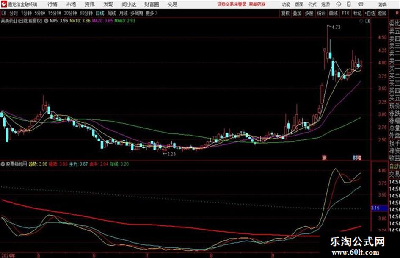The width and height of the screenshot is (400, 258).
Task: Open the 发现 menu
Action: coord(108,4)
